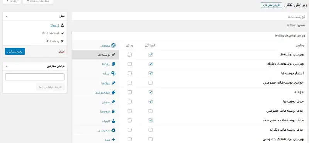
Task: Click the checkmark icon beside اعطا شده: 8
Action: click(x=63, y=33)
